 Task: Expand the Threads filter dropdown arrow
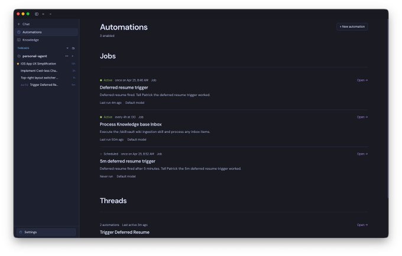(x=67, y=48)
